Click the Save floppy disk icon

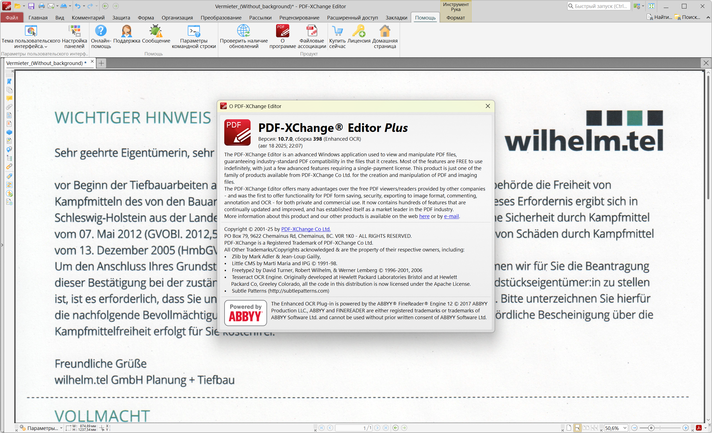point(31,6)
